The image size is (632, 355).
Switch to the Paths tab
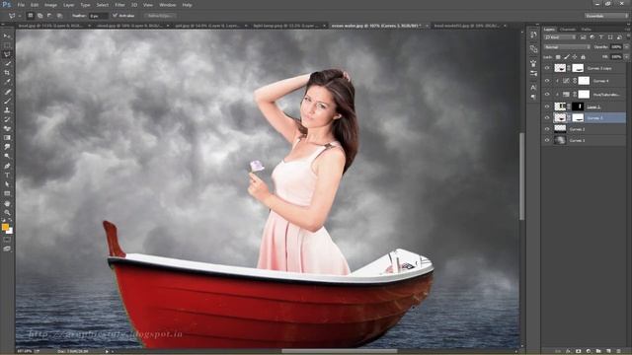click(x=587, y=30)
